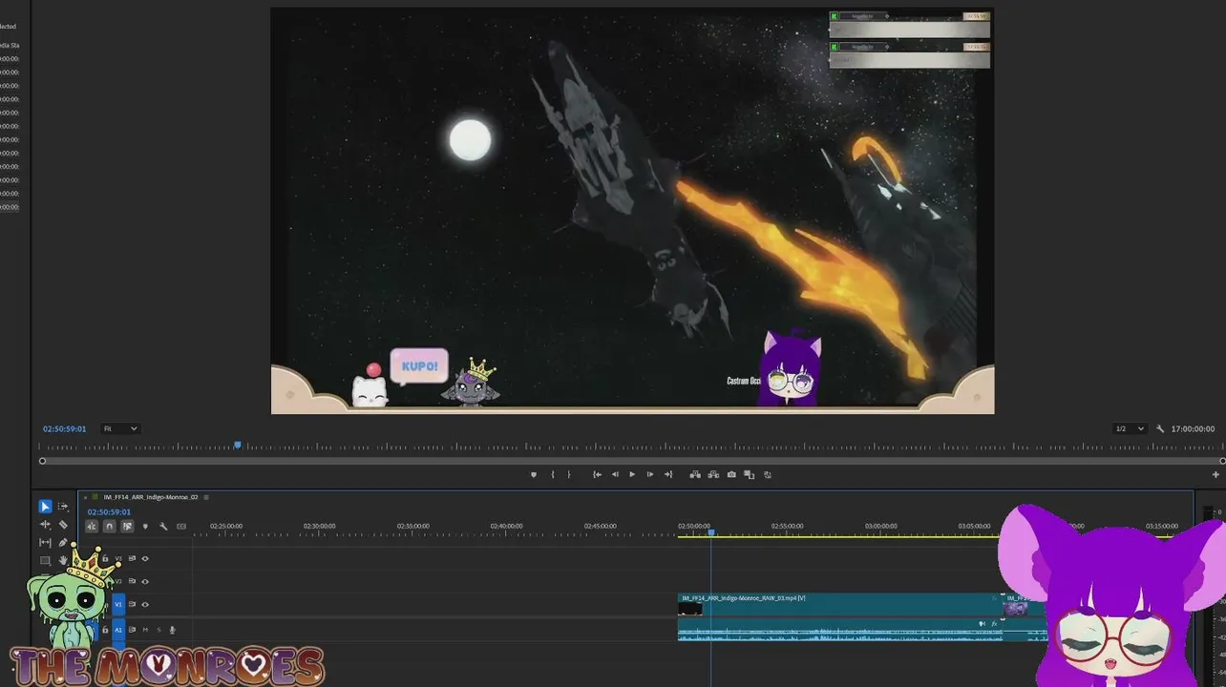Select the Pen tool
Screen dimensions: 1226x687
(63, 543)
